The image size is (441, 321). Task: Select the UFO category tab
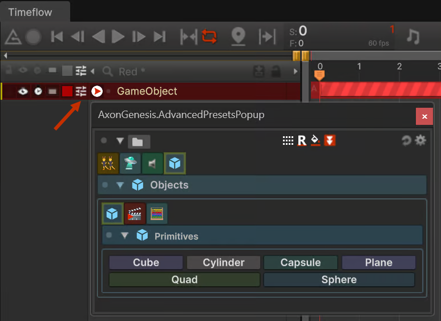click(130, 163)
